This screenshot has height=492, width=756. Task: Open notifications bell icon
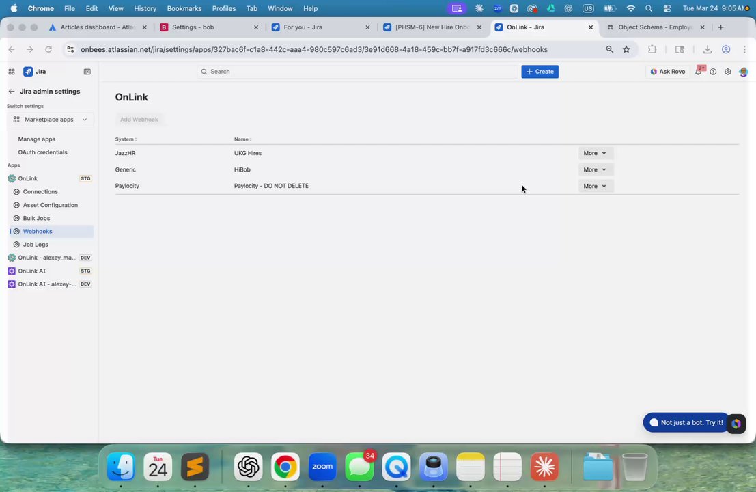tap(698, 71)
